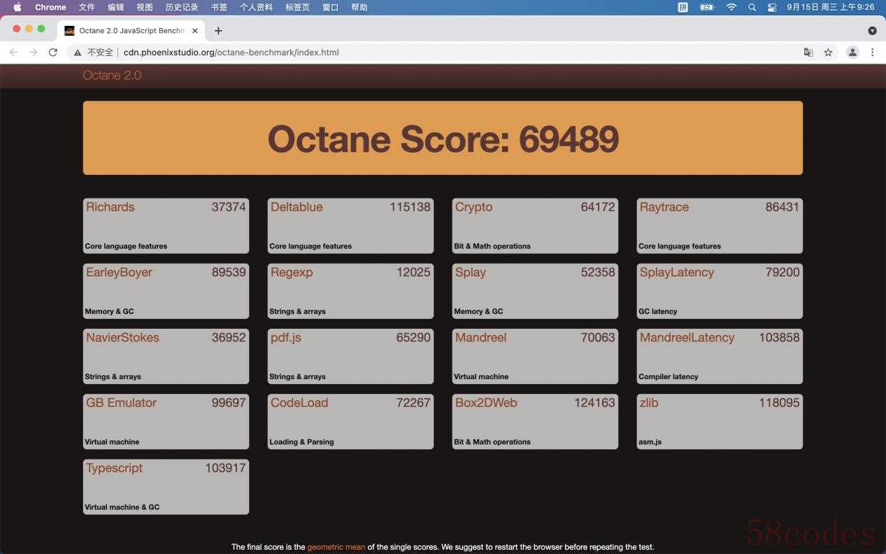Click the orange Octane Score banner
Screen dimensions: 886x554
[443, 138]
